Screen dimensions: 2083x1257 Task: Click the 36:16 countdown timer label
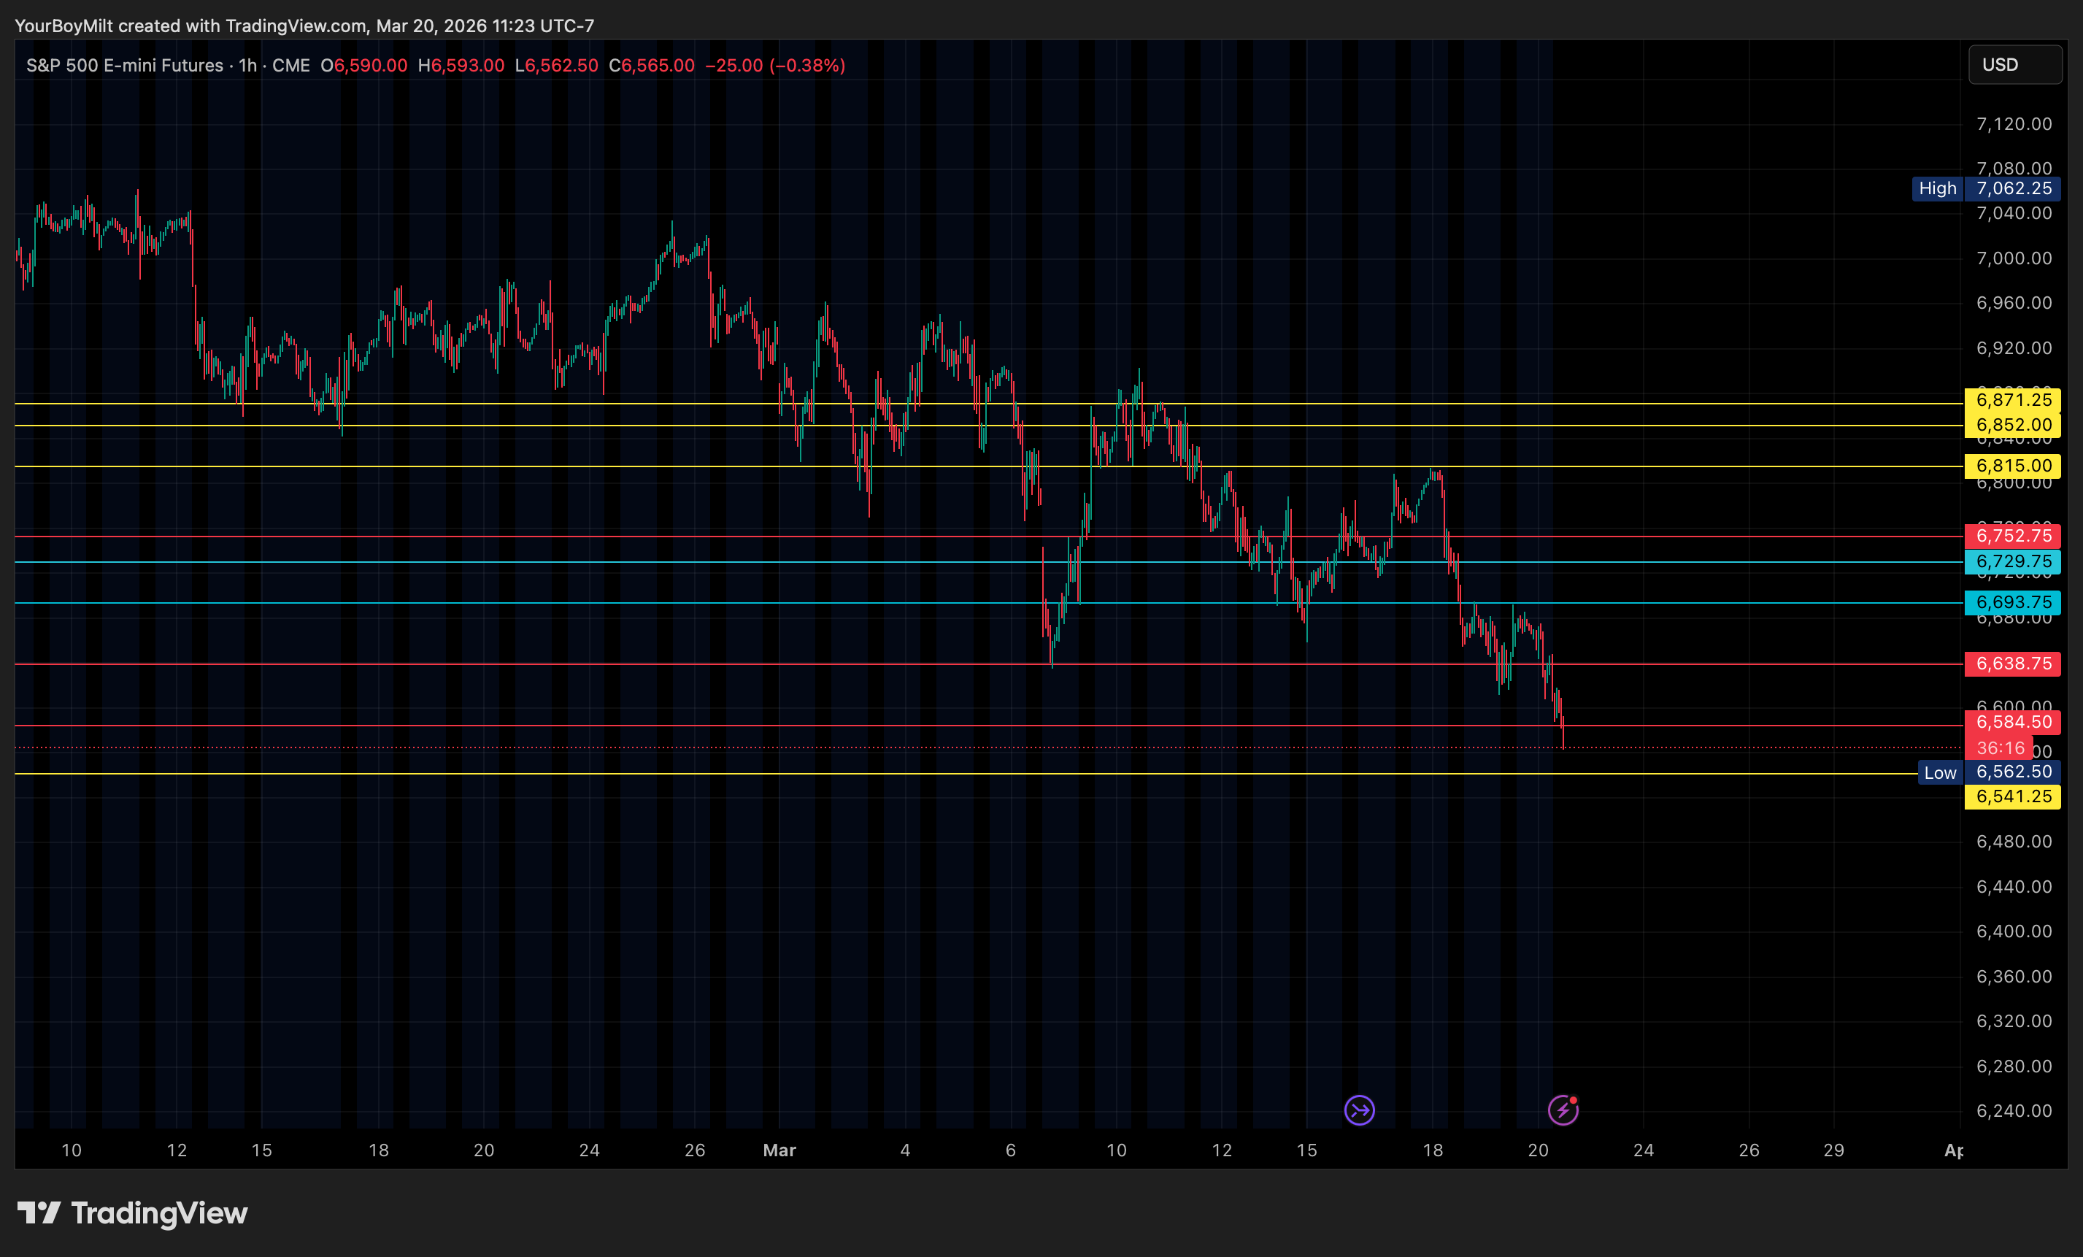(x=1999, y=748)
